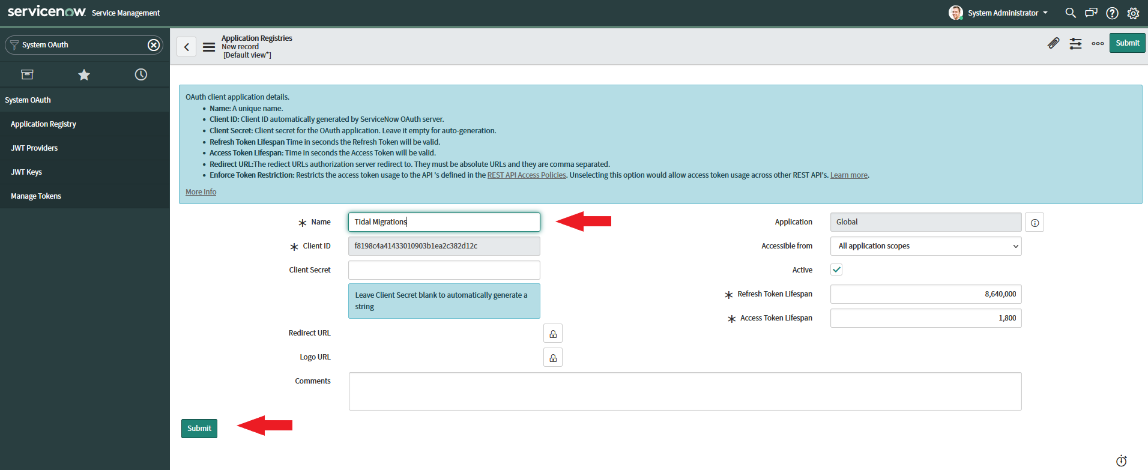Click the Client Secret input field
The width and height of the screenshot is (1148, 470).
pyautogui.click(x=444, y=270)
